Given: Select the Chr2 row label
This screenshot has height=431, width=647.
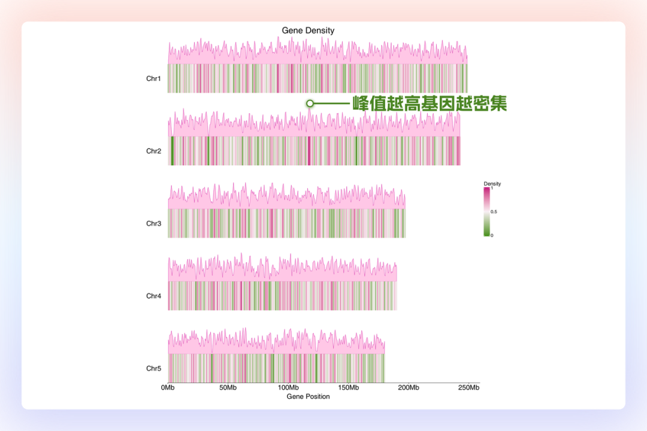Looking at the screenshot, I should tap(153, 151).
